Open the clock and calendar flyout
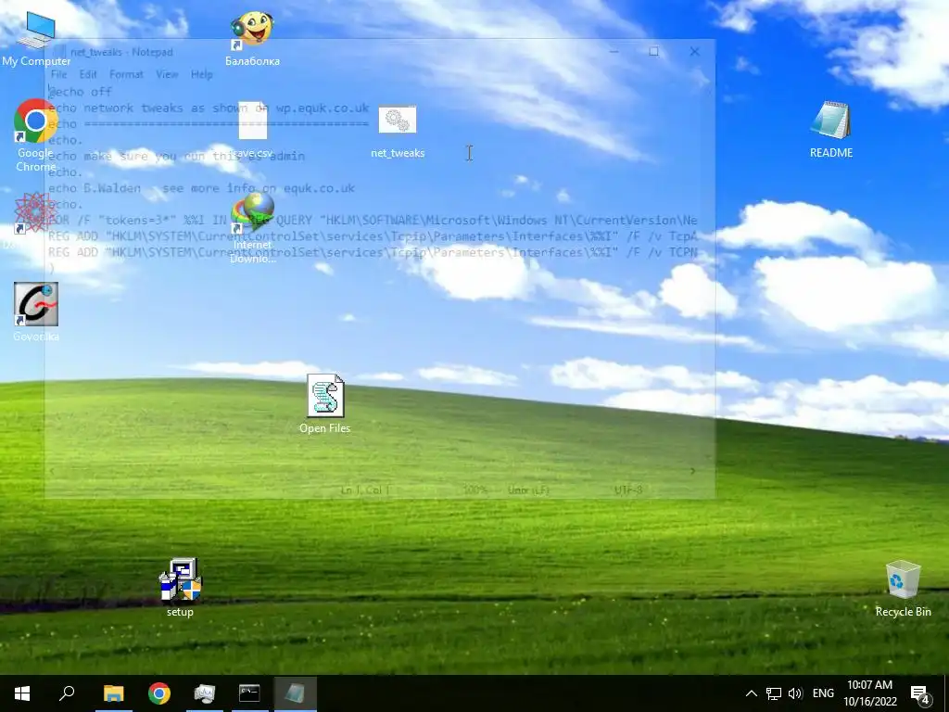 pyautogui.click(x=869, y=693)
